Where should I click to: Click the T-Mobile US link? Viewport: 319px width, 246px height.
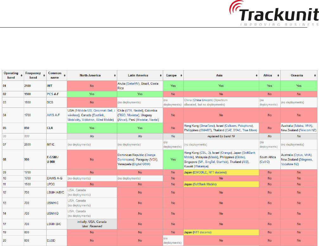pyautogui.click(x=84, y=111)
